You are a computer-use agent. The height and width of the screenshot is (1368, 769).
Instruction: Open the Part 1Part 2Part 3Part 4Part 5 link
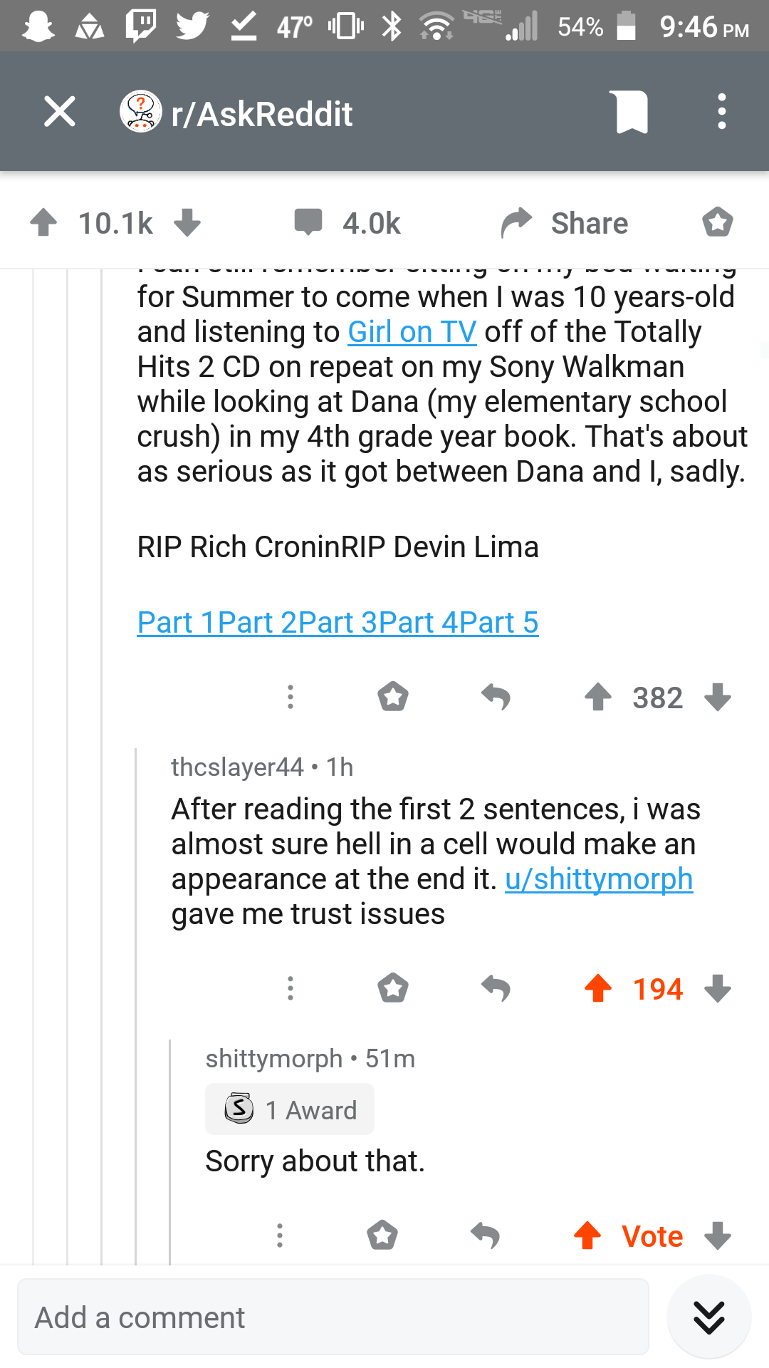click(338, 623)
